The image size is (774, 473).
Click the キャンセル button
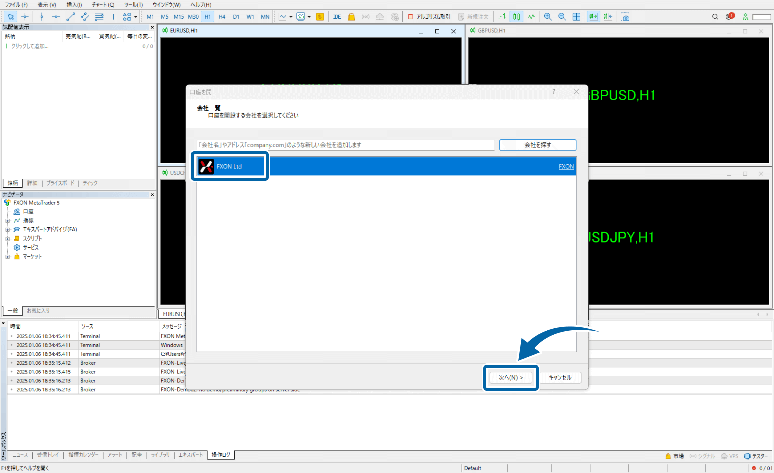tap(560, 377)
